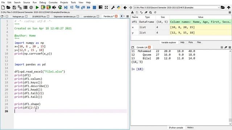The width and height of the screenshot is (232, 130).
Task: Open the Debug menu
Action: pyautogui.click(x=43, y=3)
